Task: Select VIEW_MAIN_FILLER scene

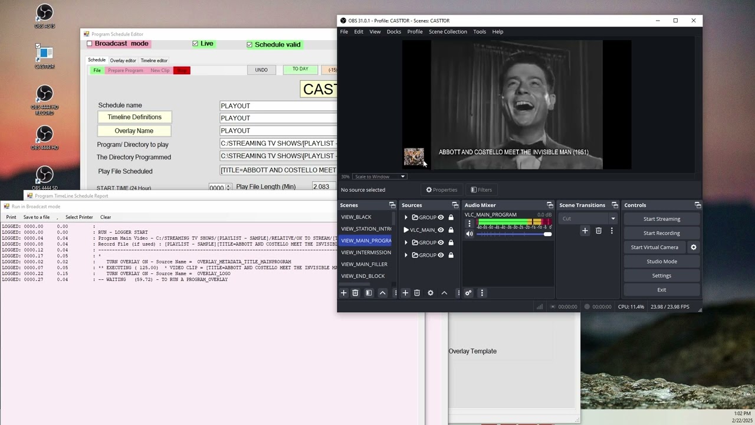Action: tap(366, 264)
